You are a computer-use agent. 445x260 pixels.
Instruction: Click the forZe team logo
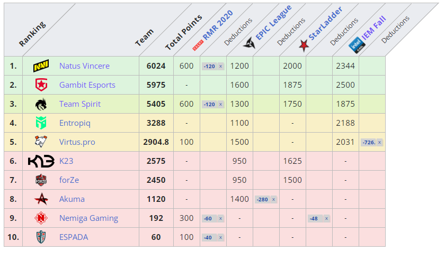[41, 180]
